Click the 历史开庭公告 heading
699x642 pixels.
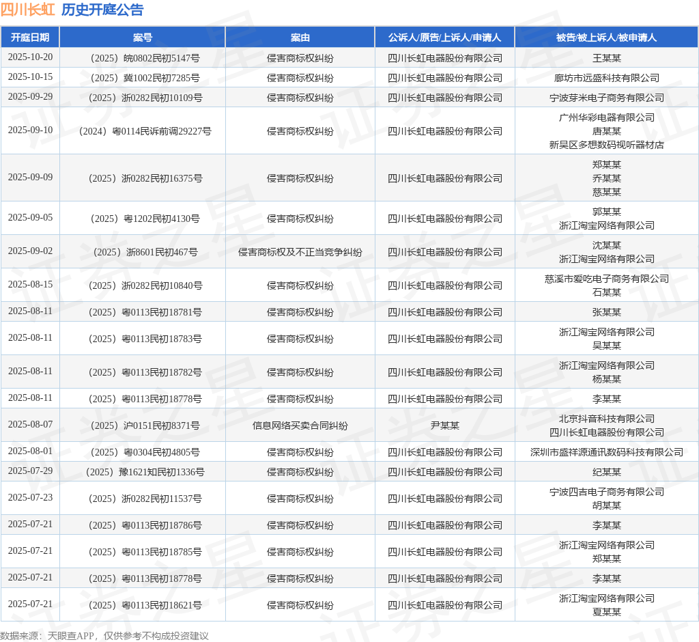coord(102,10)
